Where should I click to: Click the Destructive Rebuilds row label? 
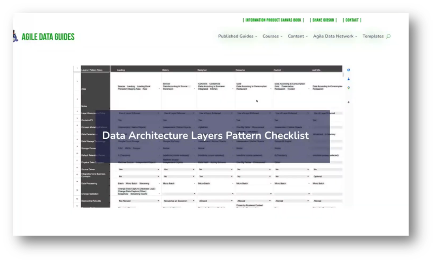click(91, 201)
